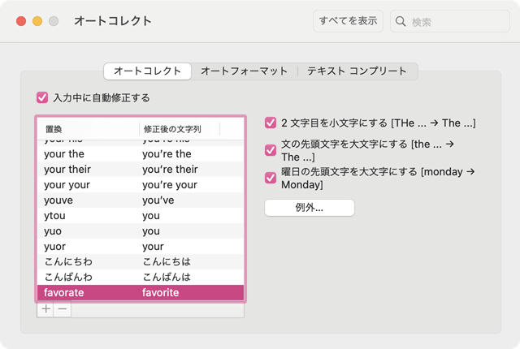Select the youve replacement row
This screenshot has height=349, width=520.
[x=140, y=200]
